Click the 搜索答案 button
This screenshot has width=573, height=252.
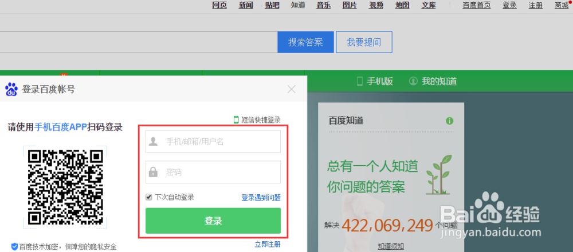coord(305,42)
